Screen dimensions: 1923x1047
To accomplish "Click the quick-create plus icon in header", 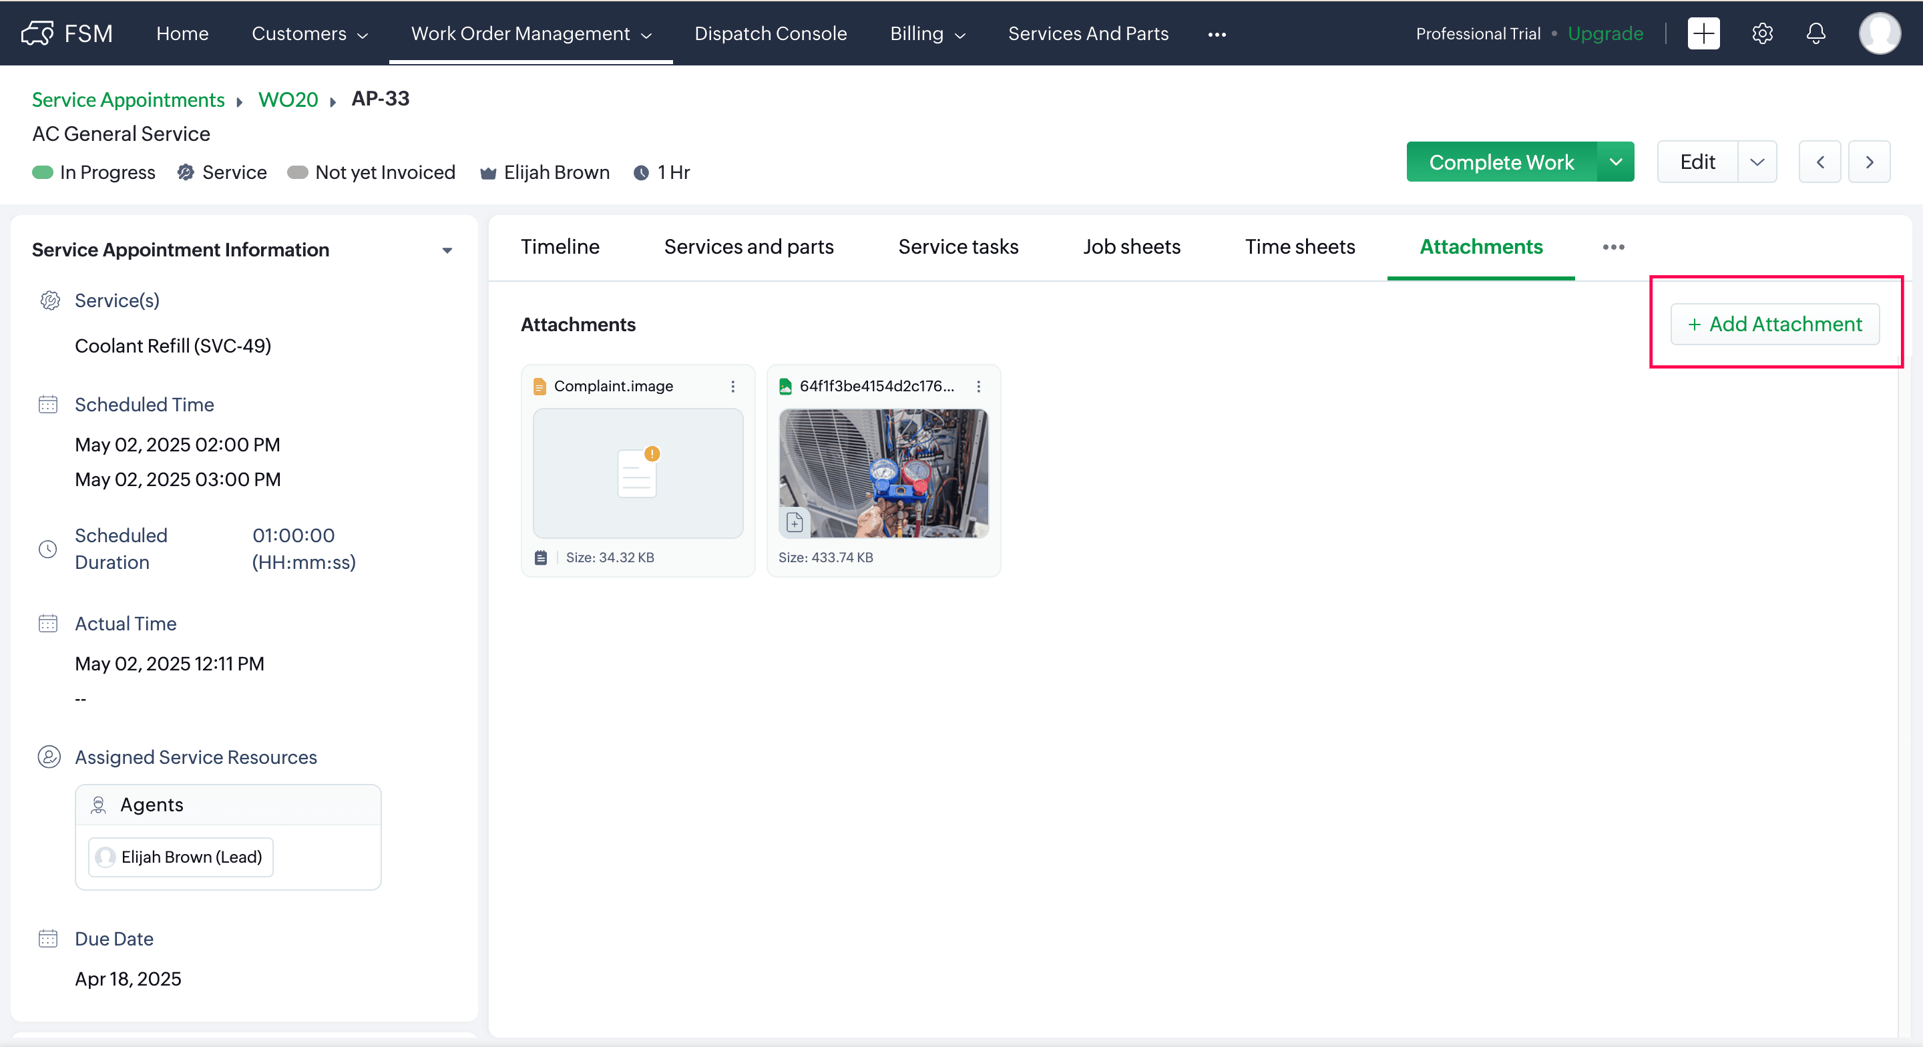I will 1703,33.
